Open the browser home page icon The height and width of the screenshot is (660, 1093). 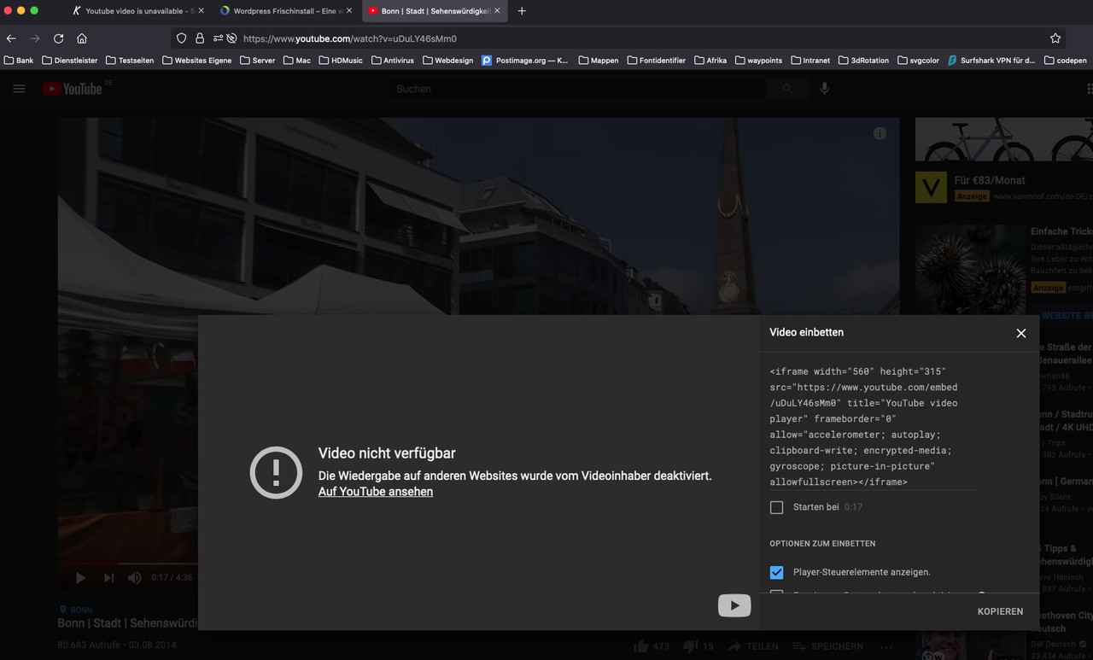pos(82,38)
